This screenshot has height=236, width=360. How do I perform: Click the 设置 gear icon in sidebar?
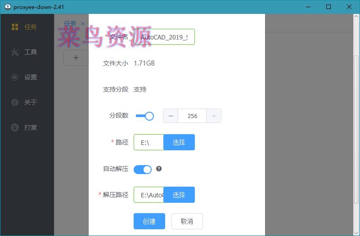click(x=15, y=77)
